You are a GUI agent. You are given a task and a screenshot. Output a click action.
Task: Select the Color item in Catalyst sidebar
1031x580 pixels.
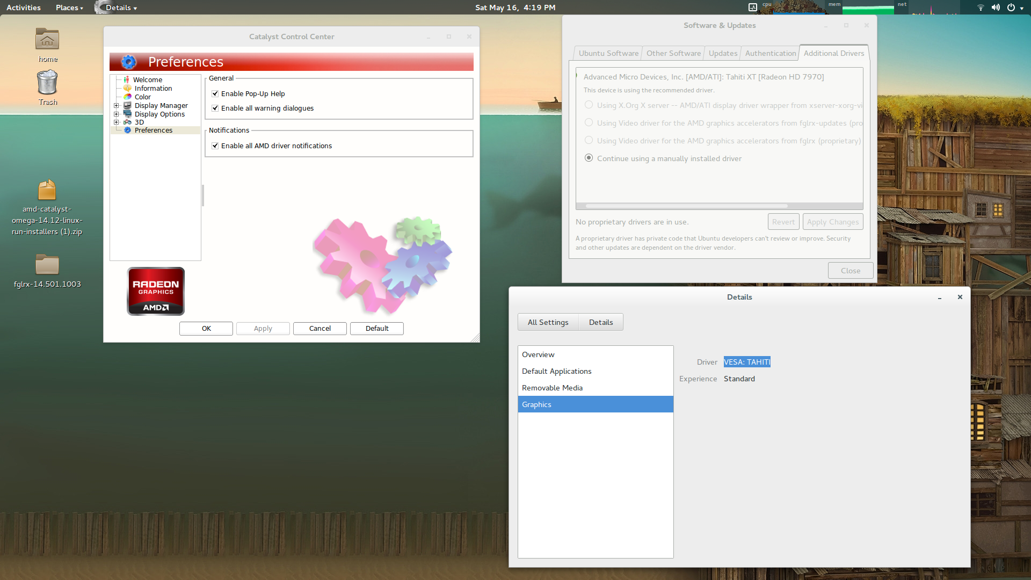pyautogui.click(x=142, y=97)
